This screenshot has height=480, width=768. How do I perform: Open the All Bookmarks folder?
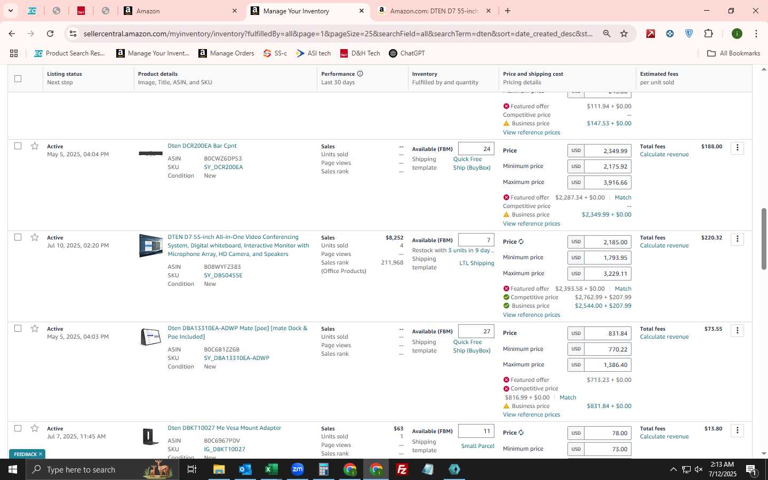click(x=733, y=53)
